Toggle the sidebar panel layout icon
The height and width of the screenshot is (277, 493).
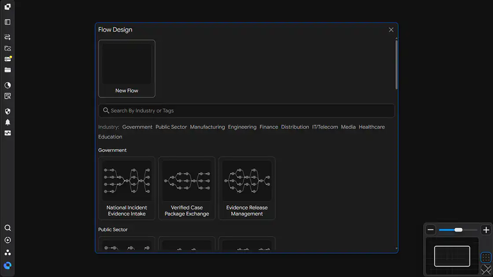click(7, 22)
